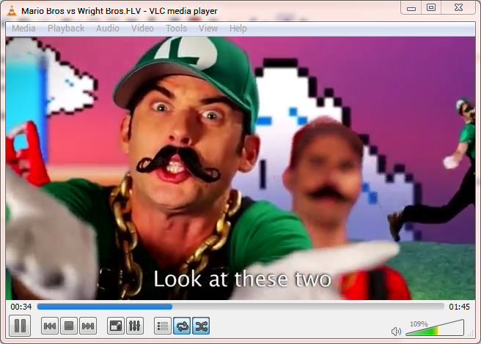Click the VLC cone title icon

(12, 11)
